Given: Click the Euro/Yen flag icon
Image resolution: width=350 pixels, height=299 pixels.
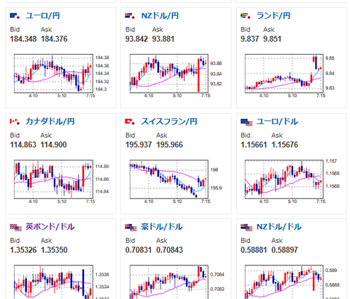Looking at the screenshot, I should point(15,16).
